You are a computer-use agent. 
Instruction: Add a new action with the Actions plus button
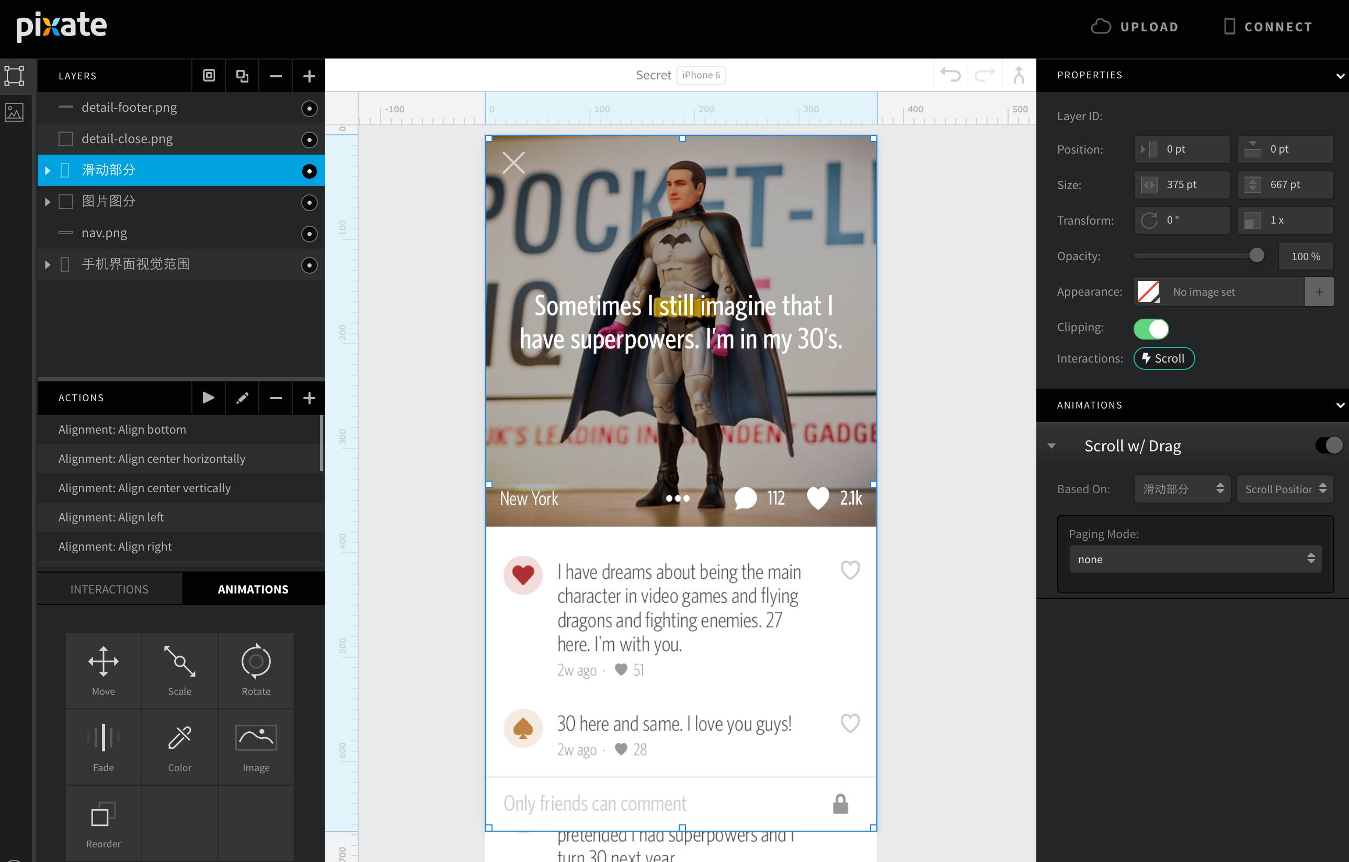click(x=308, y=398)
